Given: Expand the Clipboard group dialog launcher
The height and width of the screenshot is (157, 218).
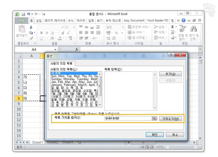Looking at the screenshot, I should tap(35, 43).
